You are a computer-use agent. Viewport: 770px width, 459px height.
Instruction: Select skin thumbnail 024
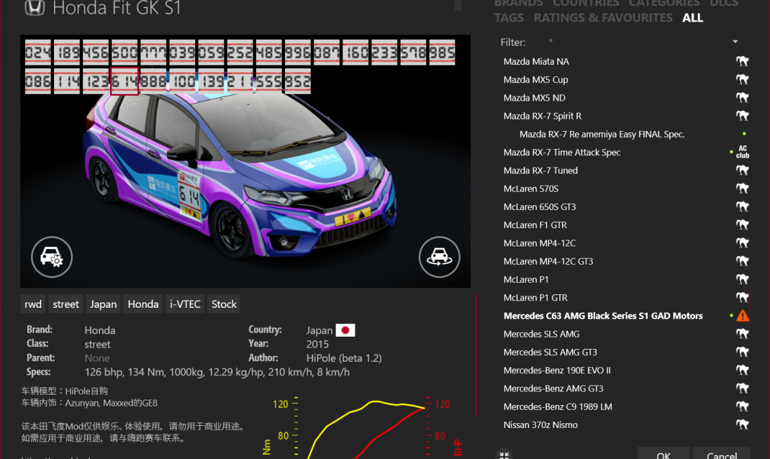38,53
